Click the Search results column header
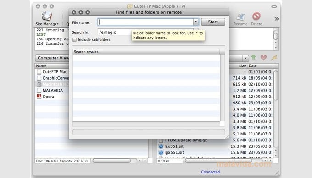Viewport: 312px width, 178px height. [146, 52]
